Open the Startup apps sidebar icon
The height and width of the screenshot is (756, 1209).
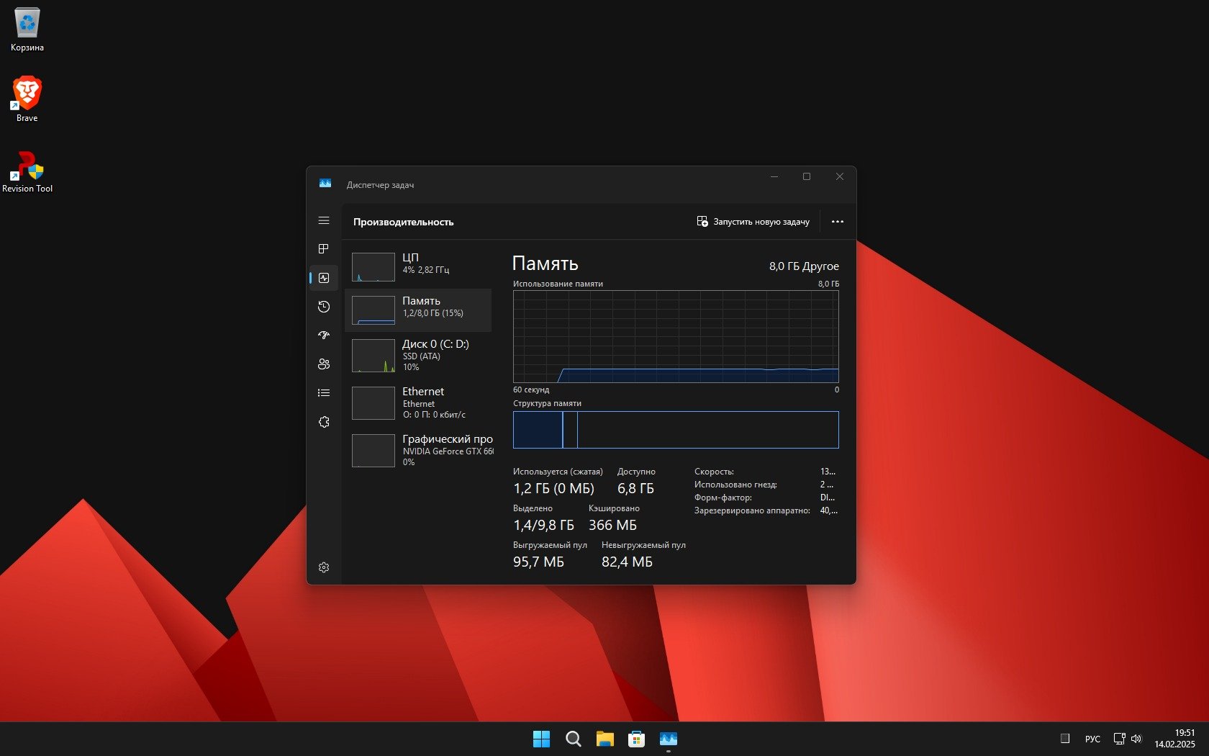pyautogui.click(x=324, y=336)
